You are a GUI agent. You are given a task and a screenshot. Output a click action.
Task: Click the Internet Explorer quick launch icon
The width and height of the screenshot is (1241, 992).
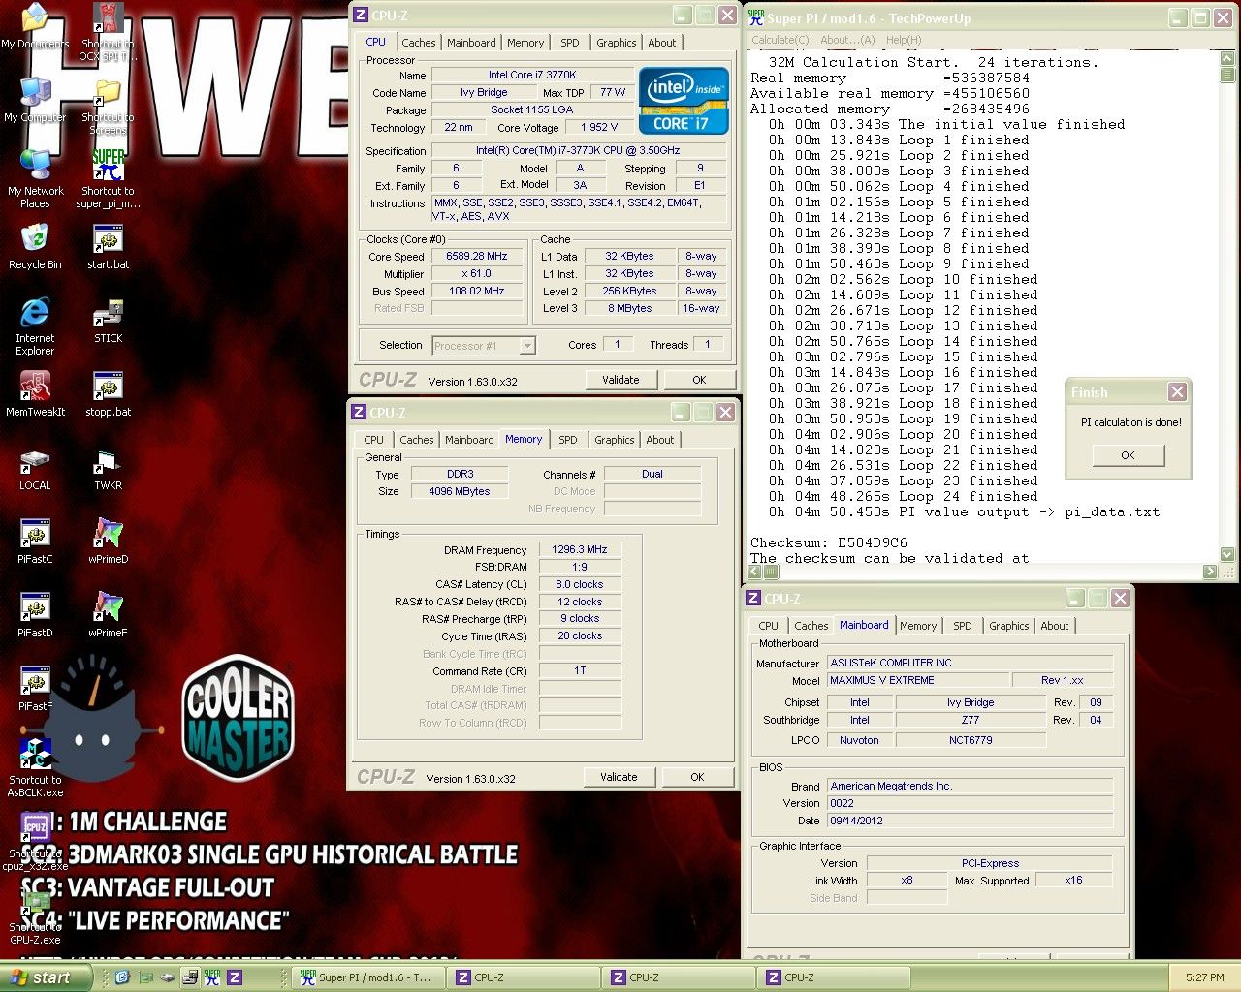click(x=123, y=977)
